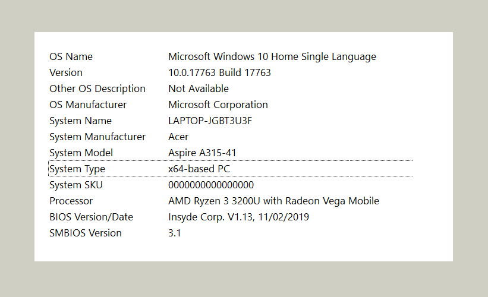
Task: Select the System Model row label
Action: coord(81,153)
